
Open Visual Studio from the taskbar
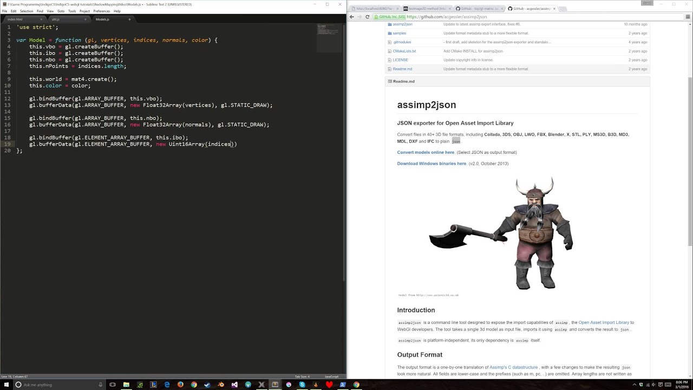click(x=234, y=385)
